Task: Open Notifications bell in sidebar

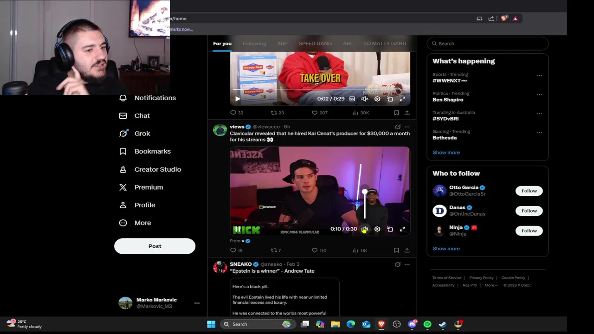Action: [x=123, y=98]
